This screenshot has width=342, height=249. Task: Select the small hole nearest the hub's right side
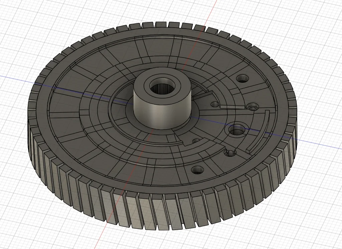(x=215, y=104)
